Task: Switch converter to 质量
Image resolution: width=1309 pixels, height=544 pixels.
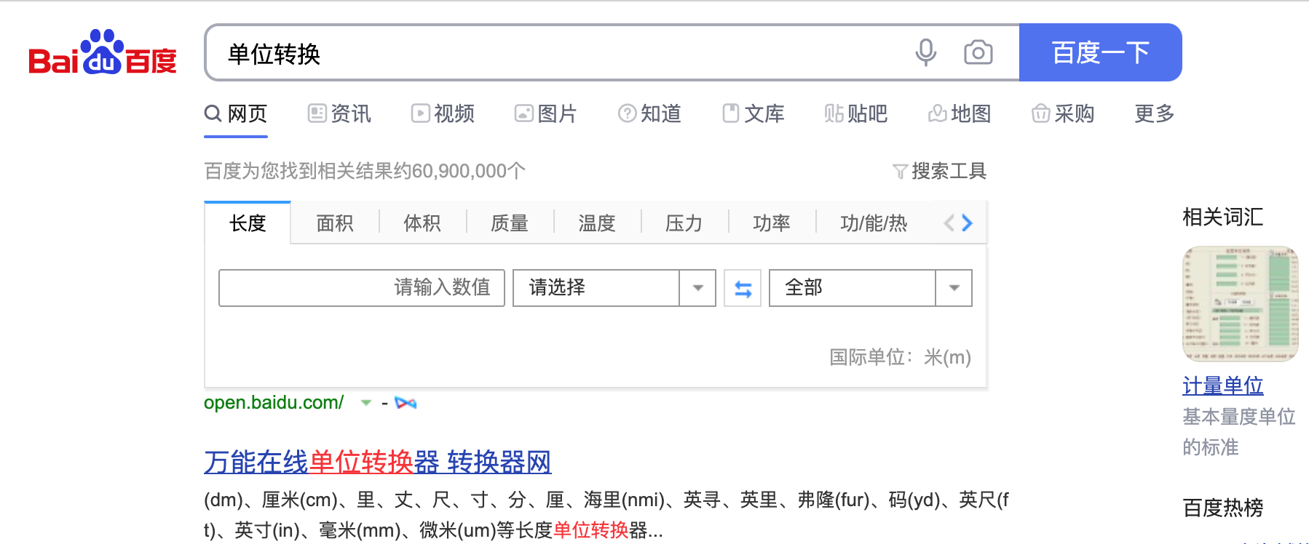Action: click(510, 223)
